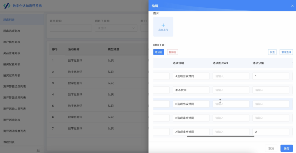Screen dimensions: 296x153
Task: Open 抽奖配置列表 menu item
Action: tap(22, 64)
